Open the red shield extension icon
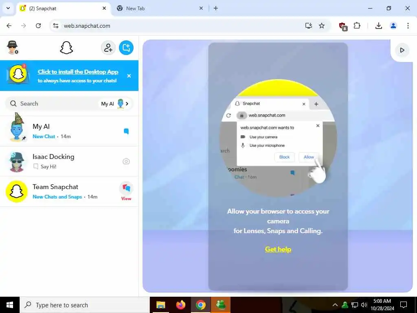This screenshot has height=313, width=417. [343, 26]
